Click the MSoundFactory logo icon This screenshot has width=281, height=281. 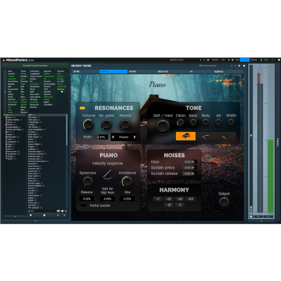coord(3,60)
